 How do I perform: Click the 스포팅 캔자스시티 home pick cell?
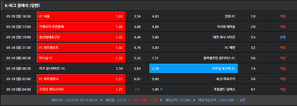coord(81,89)
